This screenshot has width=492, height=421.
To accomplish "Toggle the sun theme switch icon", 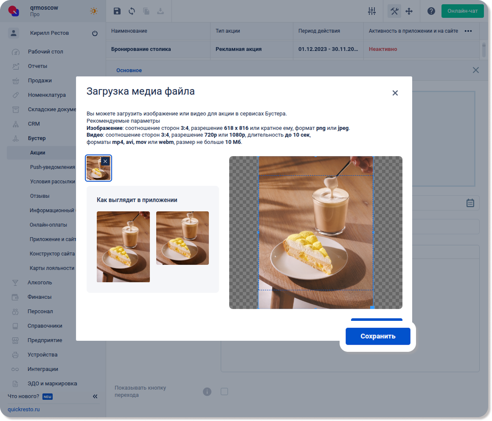I will click(x=94, y=11).
